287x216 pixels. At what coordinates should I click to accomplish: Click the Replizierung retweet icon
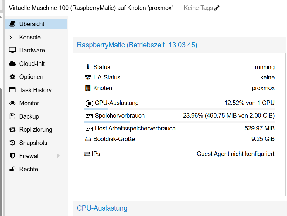tap(12, 130)
